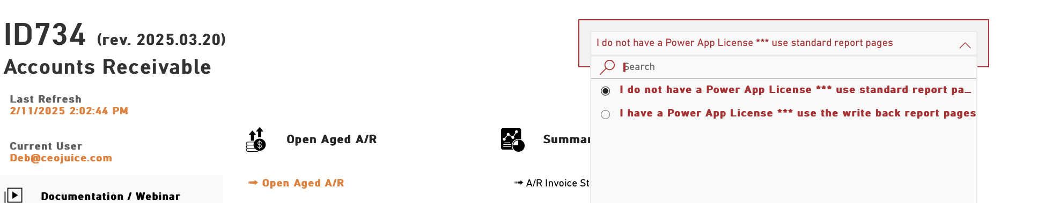Click the Last Refresh label
The height and width of the screenshot is (203, 1045).
point(46,99)
